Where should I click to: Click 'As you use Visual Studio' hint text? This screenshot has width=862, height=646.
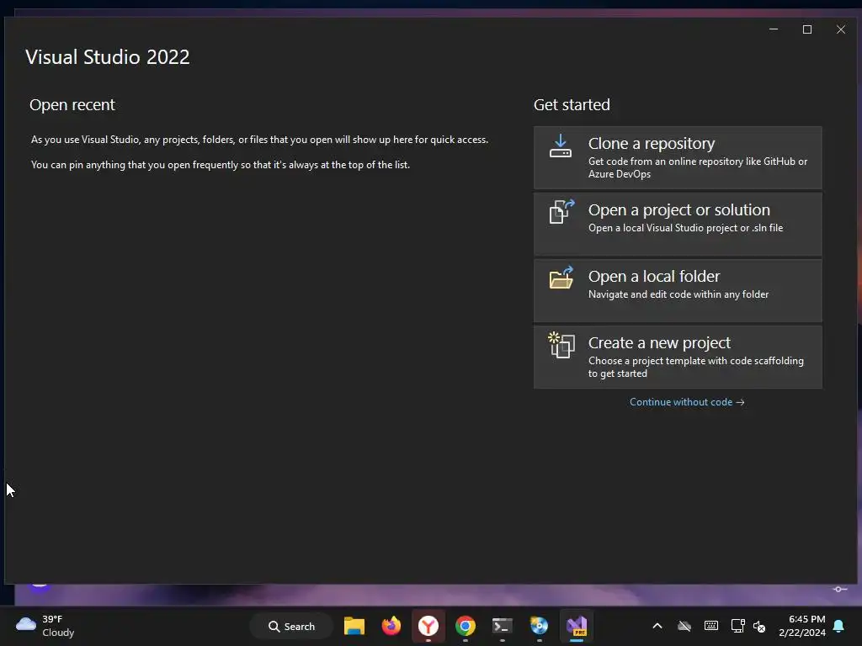pos(259,140)
